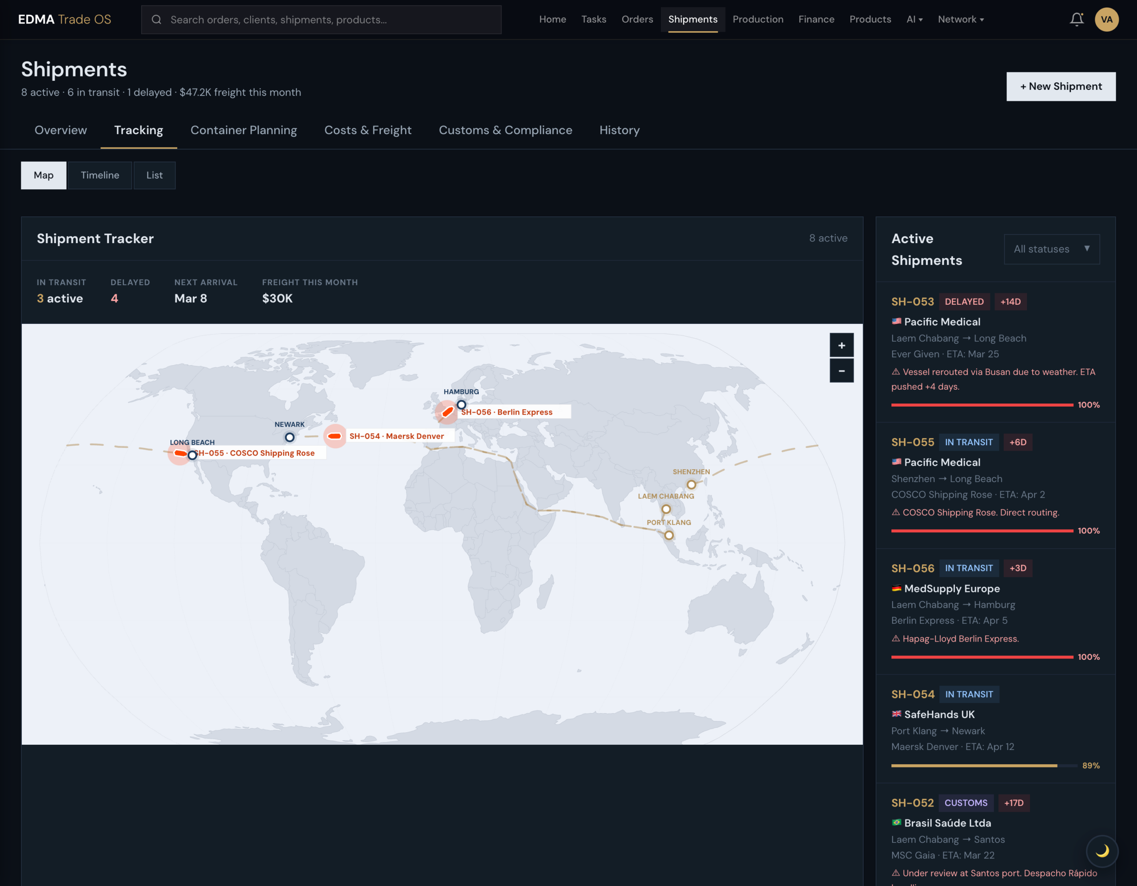Open shipment SH-053

pos(995,352)
